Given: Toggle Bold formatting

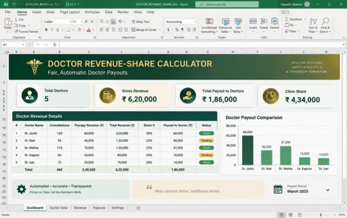Looking at the screenshot, I should pos(46,29).
